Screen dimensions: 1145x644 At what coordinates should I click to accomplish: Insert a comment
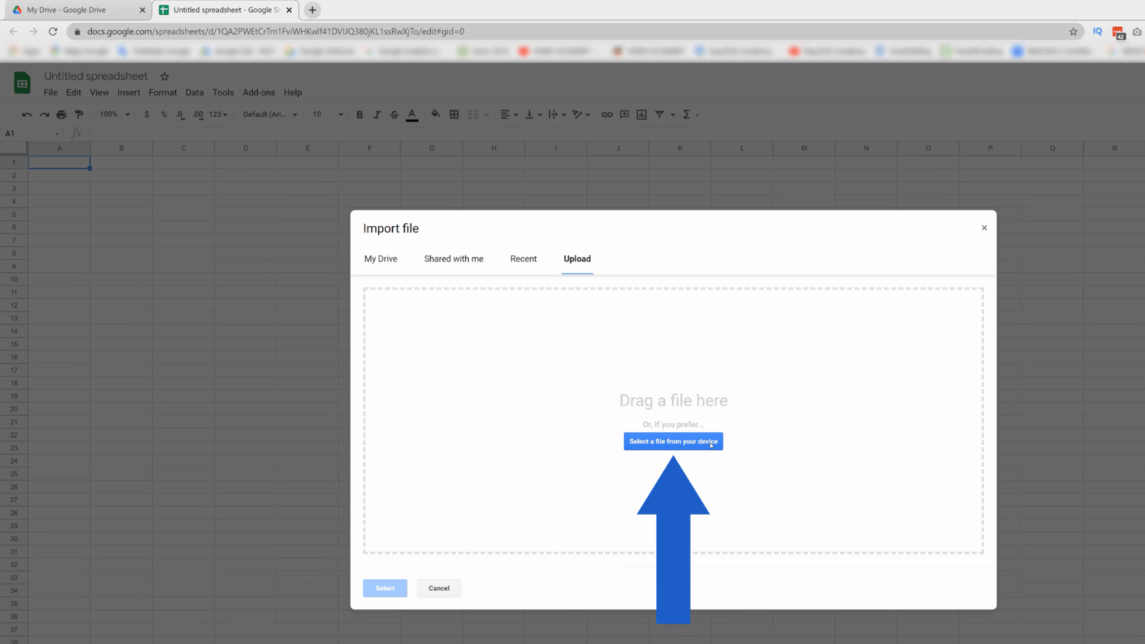click(624, 114)
